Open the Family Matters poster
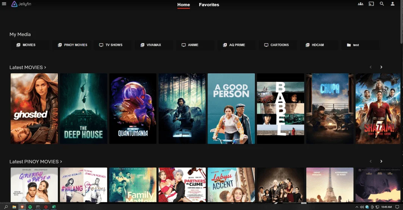403x210 pixels. tap(133, 185)
